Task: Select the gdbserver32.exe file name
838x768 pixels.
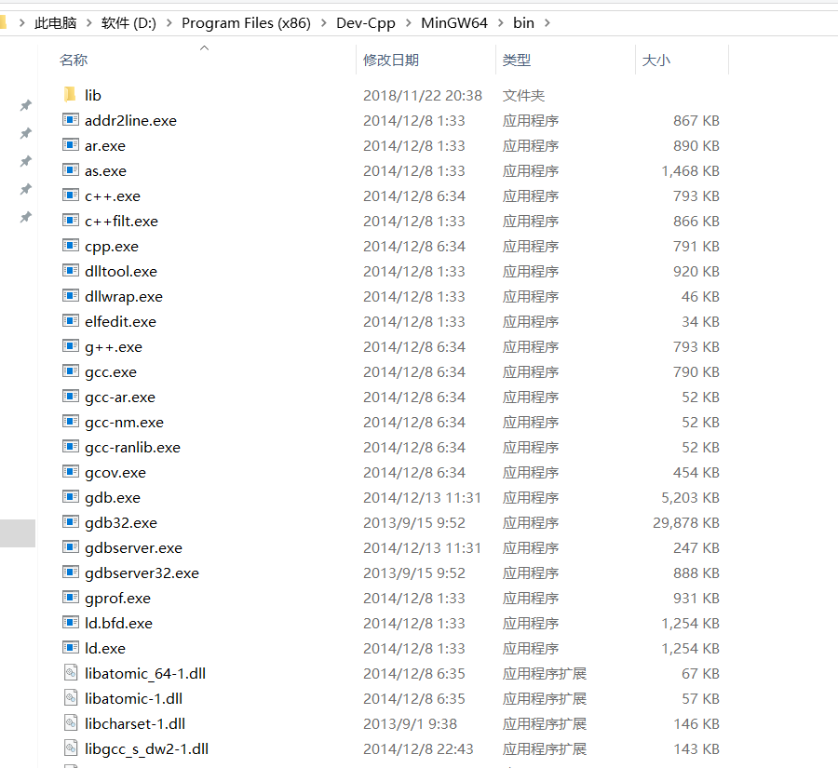Action: point(142,573)
